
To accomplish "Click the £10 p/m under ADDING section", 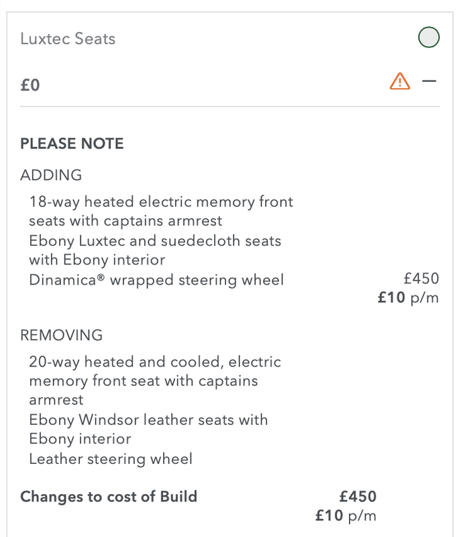I will point(408,297).
